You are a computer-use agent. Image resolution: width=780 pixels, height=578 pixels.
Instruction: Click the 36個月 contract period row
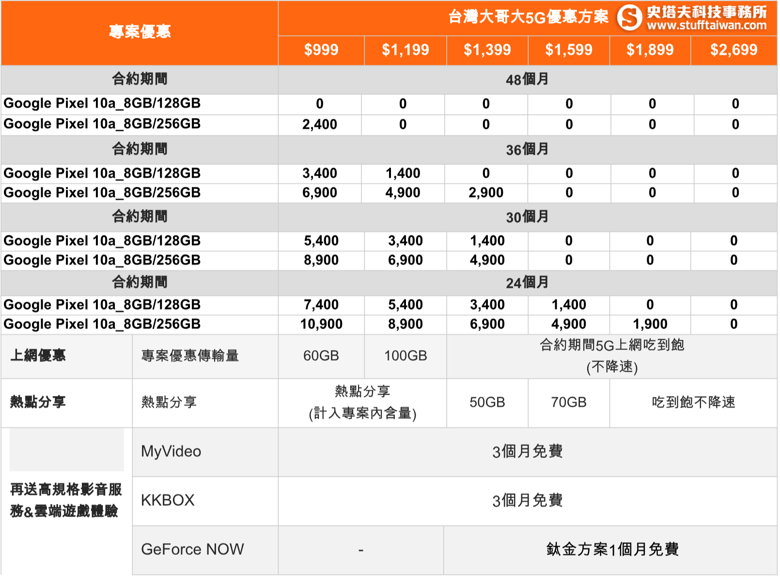[527, 150]
